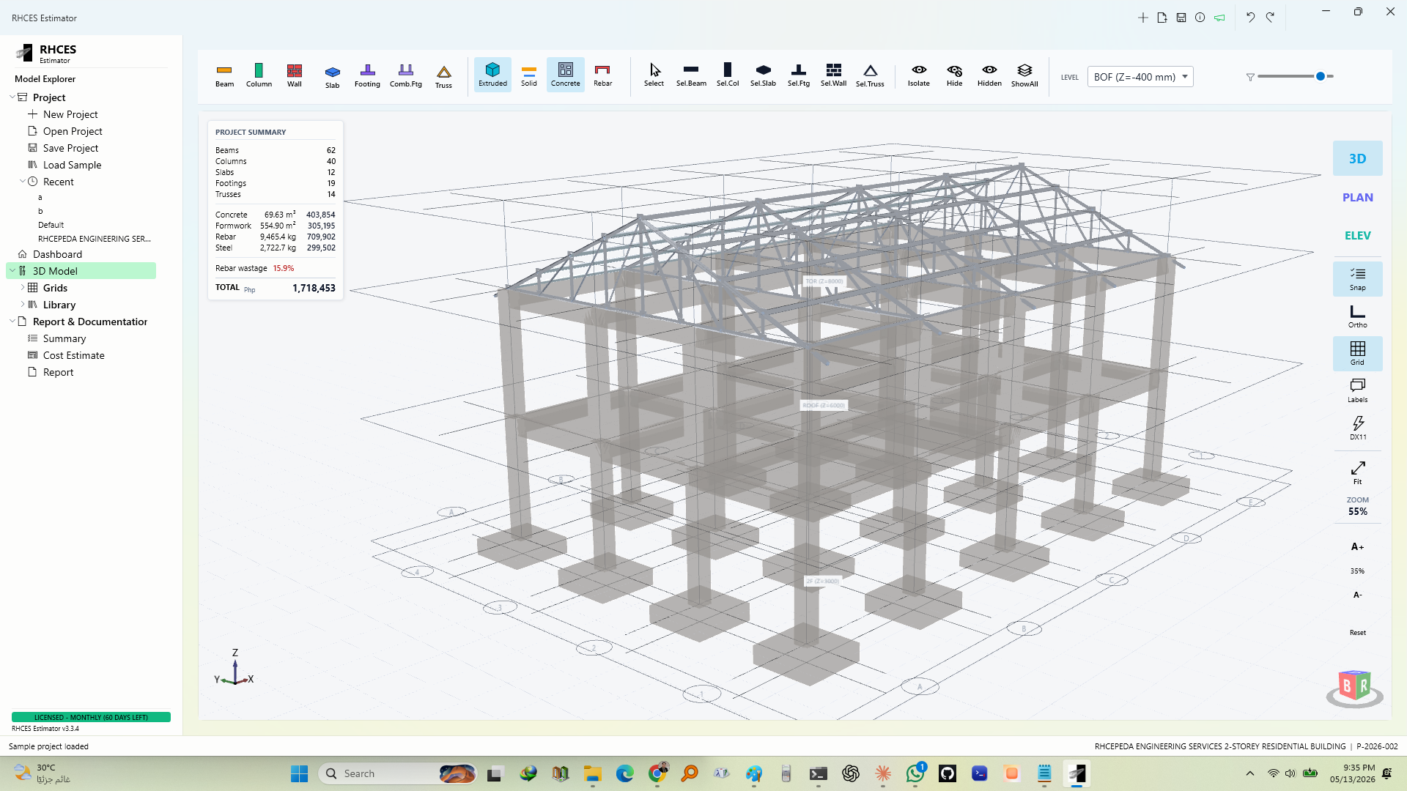Switch to the ELEV view tab

(1357, 235)
